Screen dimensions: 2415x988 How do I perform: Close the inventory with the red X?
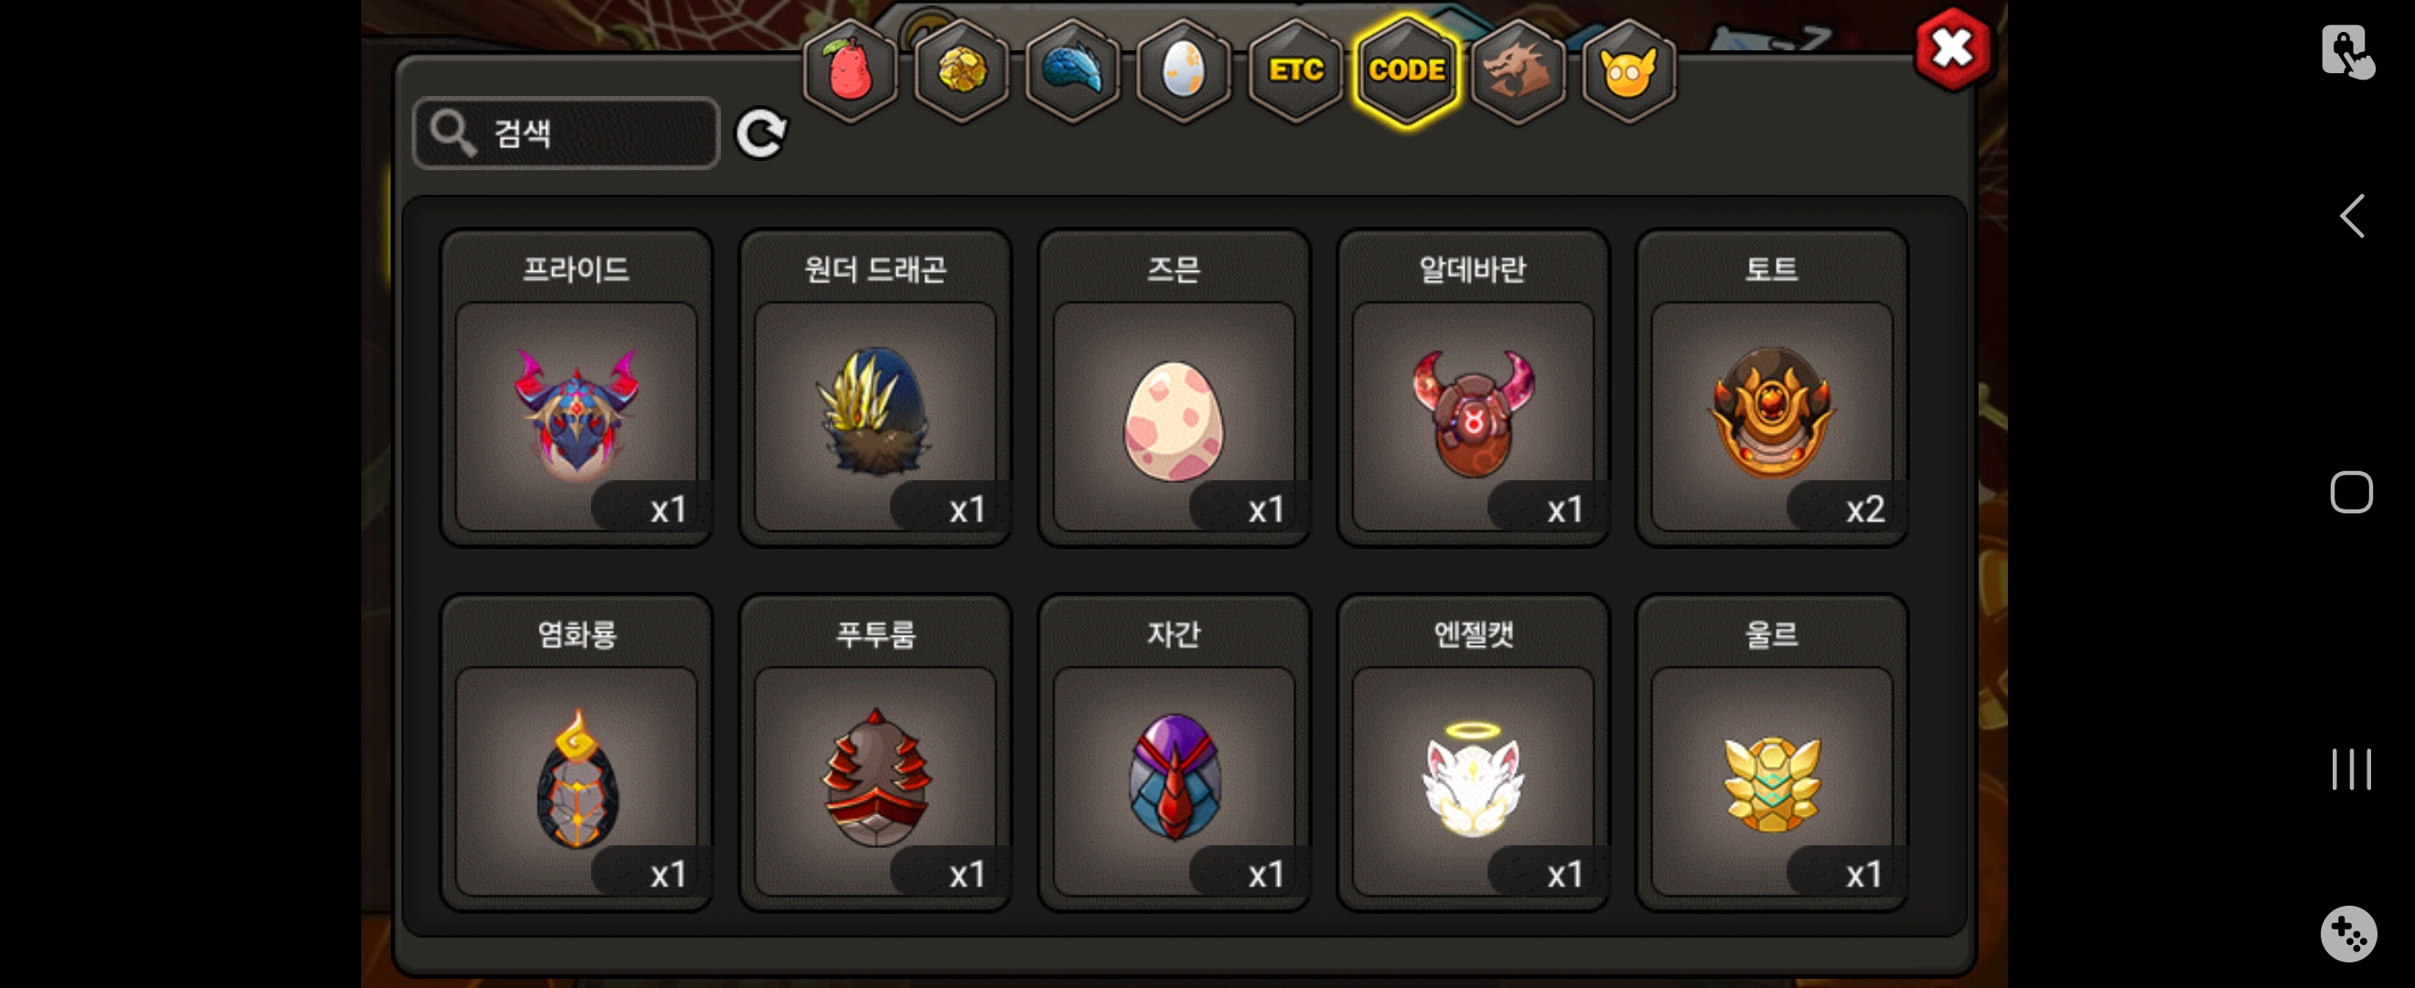(x=1953, y=48)
